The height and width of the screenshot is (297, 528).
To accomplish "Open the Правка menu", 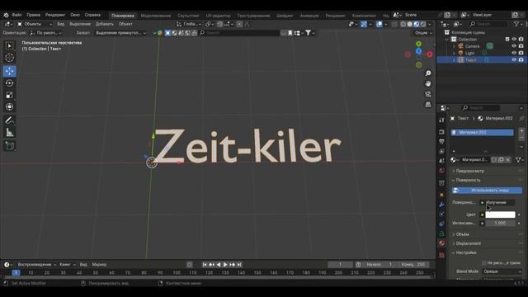I will pyautogui.click(x=33, y=15).
